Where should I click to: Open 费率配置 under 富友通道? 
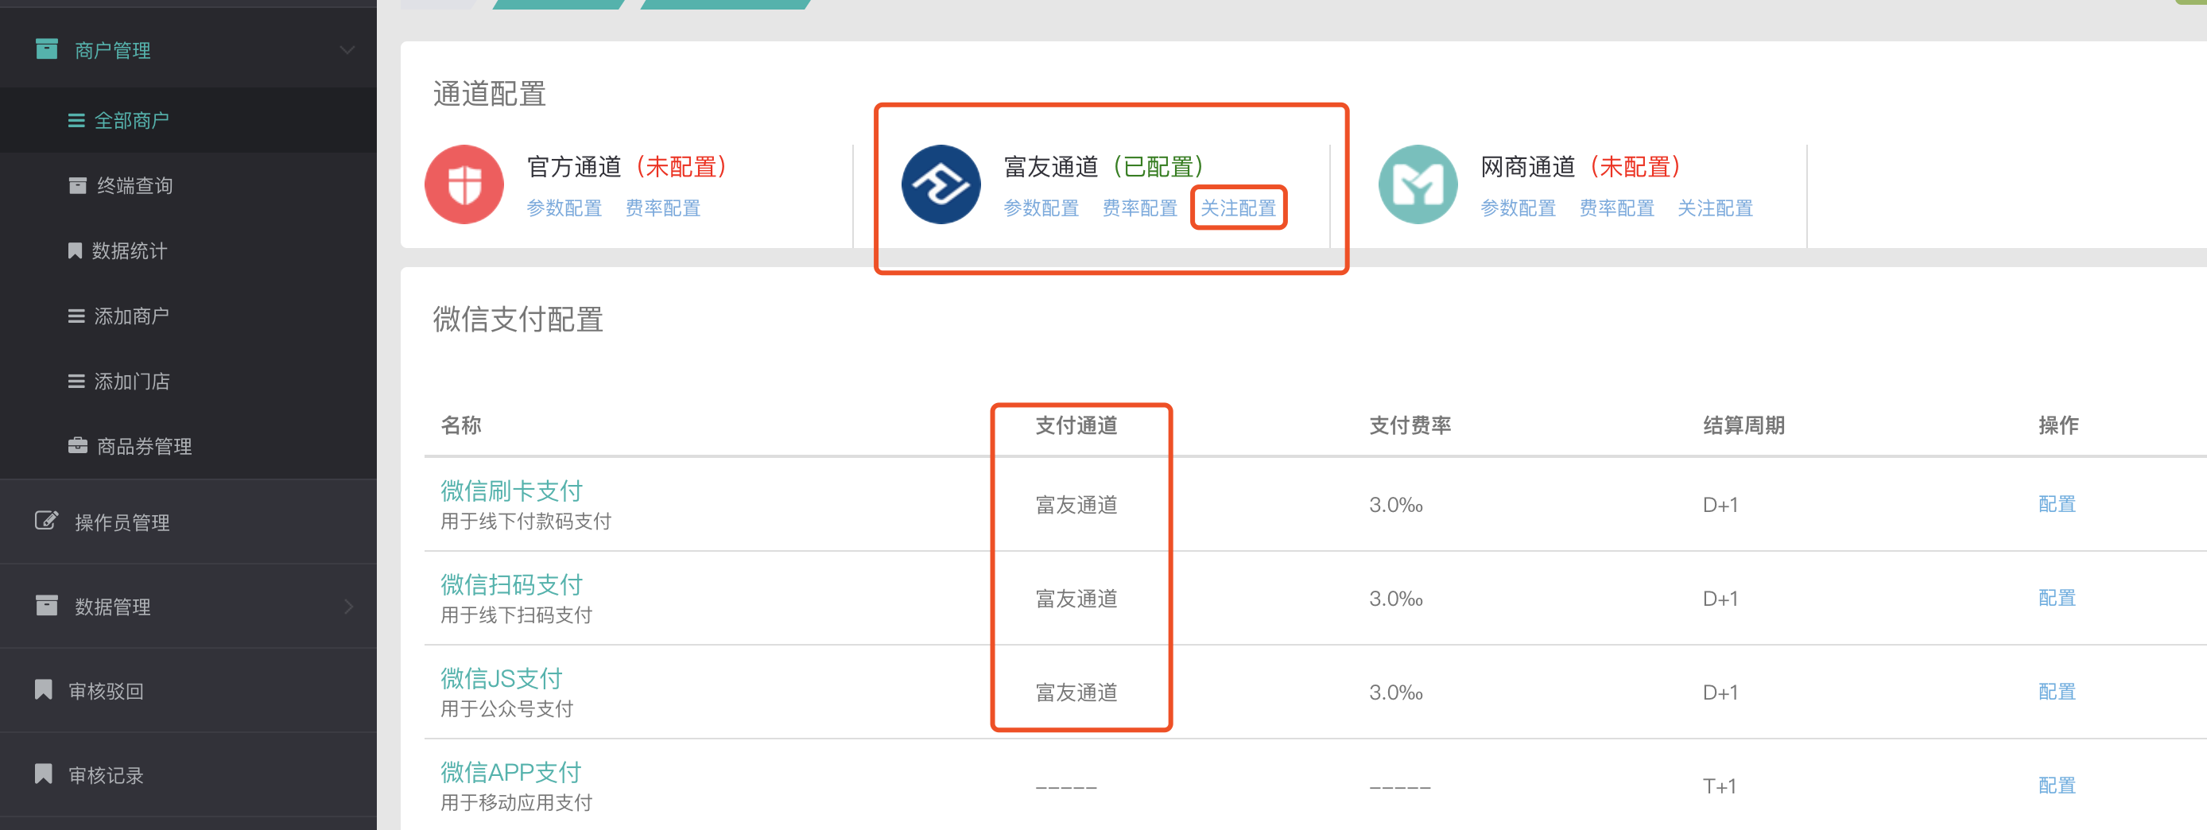pos(1139,208)
